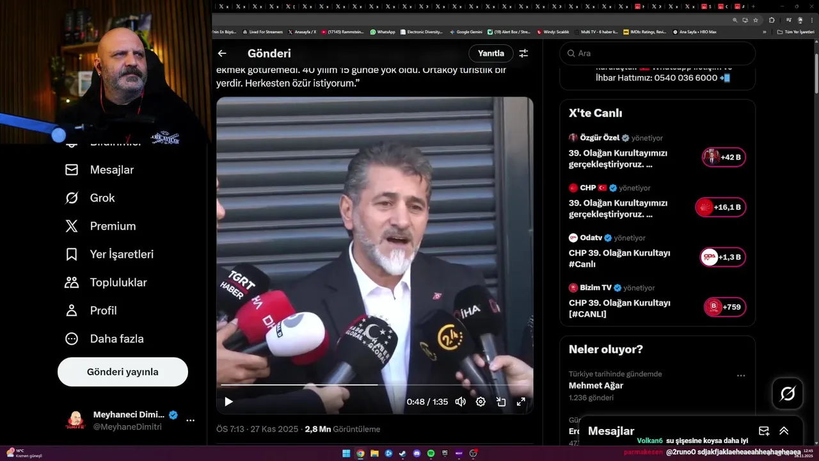The image size is (819, 461).
Task: Open Spotify from the taskbar
Action: tap(431, 453)
